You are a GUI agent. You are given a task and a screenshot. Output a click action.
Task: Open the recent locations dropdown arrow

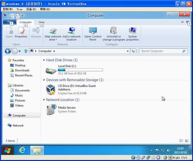(20, 51)
